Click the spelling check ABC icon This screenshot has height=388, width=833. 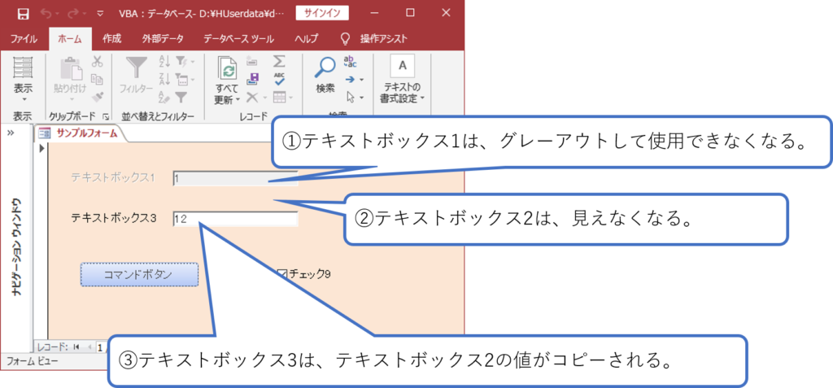click(280, 79)
